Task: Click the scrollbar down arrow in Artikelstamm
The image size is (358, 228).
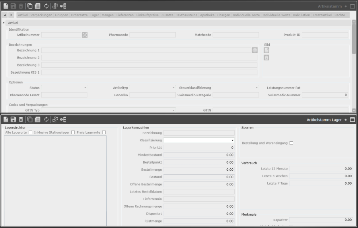Action: pos(354,110)
